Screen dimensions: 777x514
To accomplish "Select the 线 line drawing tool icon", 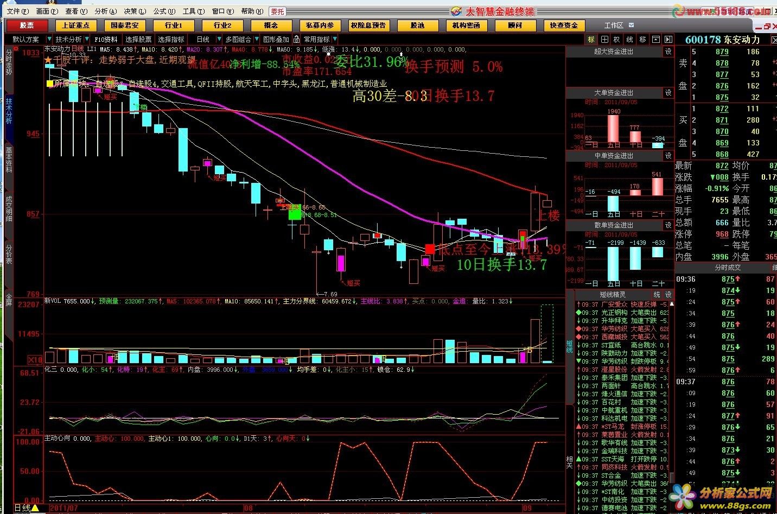I will pyautogui.click(x=630, y=39).
